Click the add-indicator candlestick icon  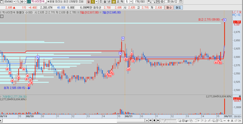click(149, 2)
